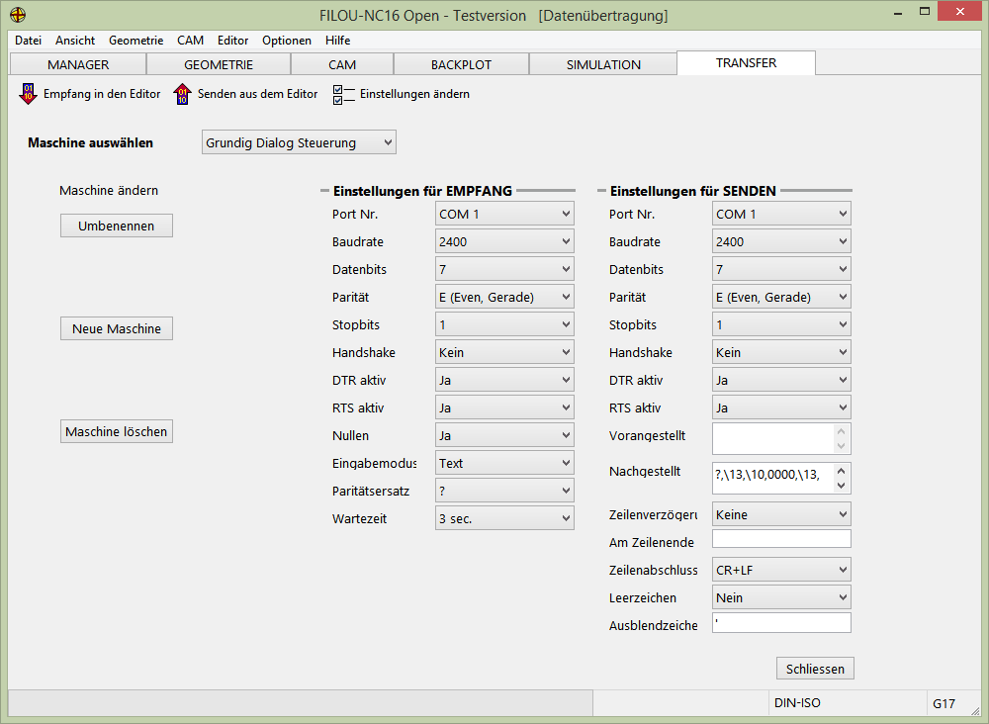Open EMPFANG DTR aktiv dropdown
Image resolution: width=989 pixels, height=724 pixels.
pos(504,380)
